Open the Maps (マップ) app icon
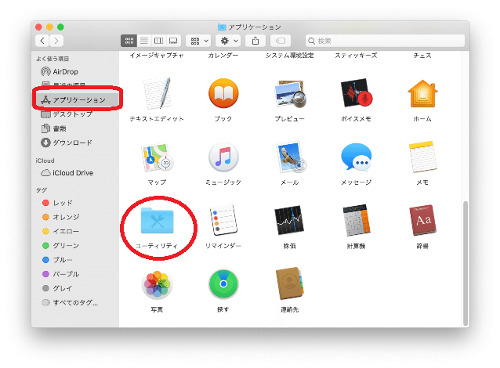Screen dimensions: 500x368 [x=157, y=157]
